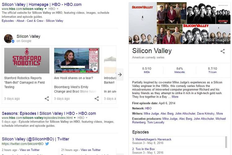Open Stanford Robotics post image
The width and height of the screenshot is (232, 155).
click(x=27, y=61)
